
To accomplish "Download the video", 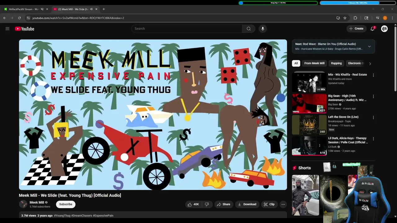I will click(247, 204).
